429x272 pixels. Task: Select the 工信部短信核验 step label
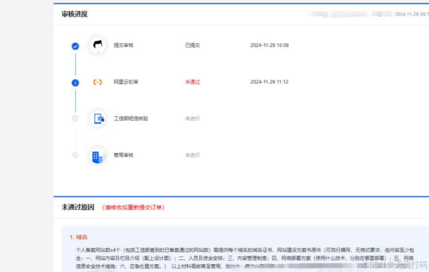(x=131, y=118)
